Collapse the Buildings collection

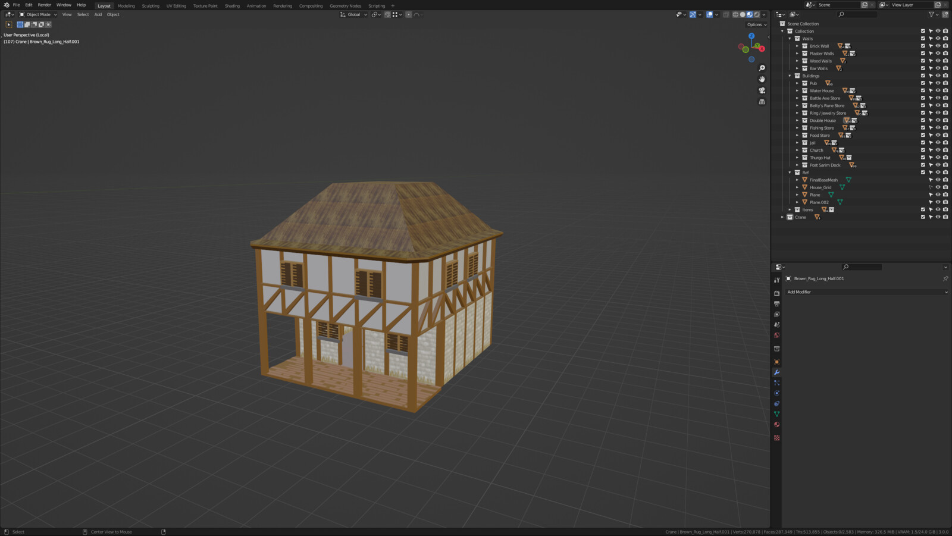[x=790, y=76]
